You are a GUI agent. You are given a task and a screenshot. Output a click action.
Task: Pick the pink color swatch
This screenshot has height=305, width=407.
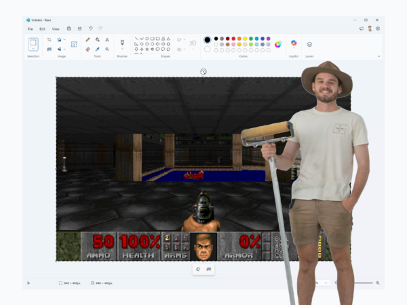233,44
